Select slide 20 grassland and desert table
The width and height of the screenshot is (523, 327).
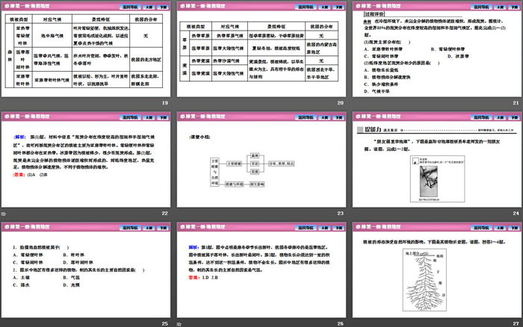260,51
